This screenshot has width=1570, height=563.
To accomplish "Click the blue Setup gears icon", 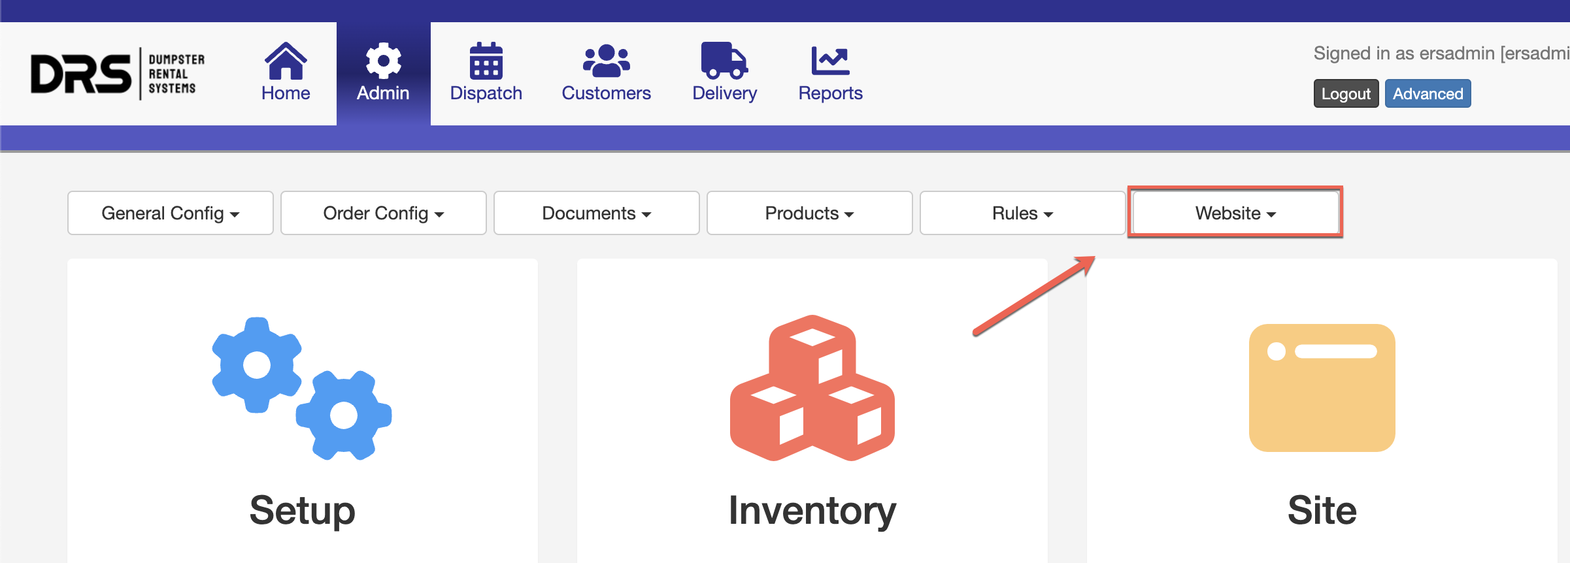I will (302, 389).
